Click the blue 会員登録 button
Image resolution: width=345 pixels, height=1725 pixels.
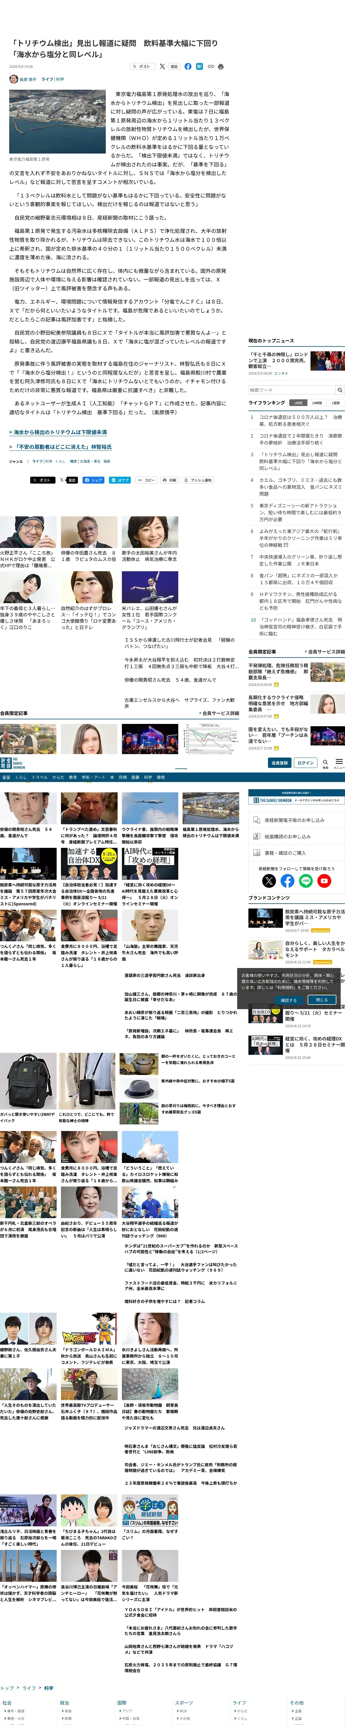point(279,762)
